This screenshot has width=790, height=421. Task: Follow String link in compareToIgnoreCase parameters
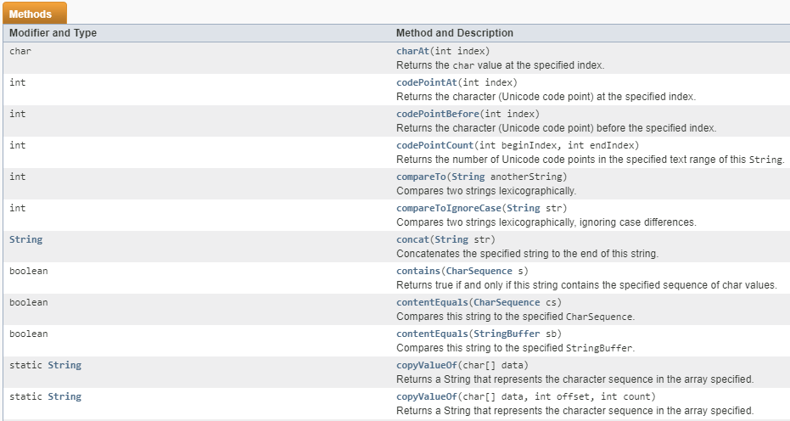(523, 208)
